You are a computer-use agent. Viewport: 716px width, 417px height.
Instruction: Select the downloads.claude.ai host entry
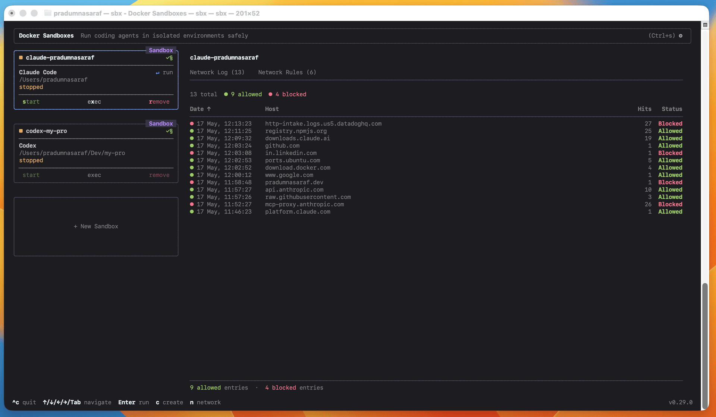click(298, 139)
